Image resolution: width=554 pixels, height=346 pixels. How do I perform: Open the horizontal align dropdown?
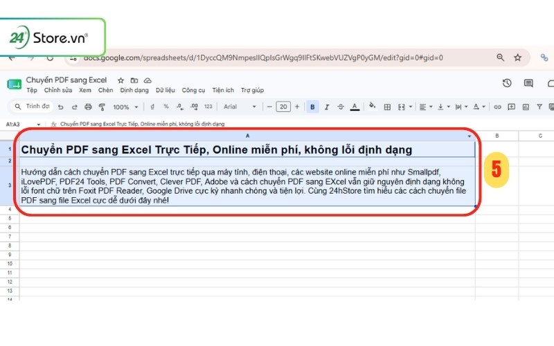[x=426, y=107]
